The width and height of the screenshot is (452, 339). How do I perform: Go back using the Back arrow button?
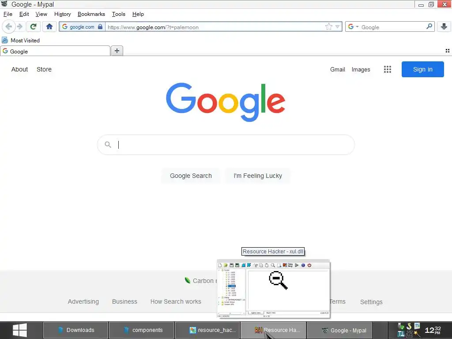coord(8,27)
